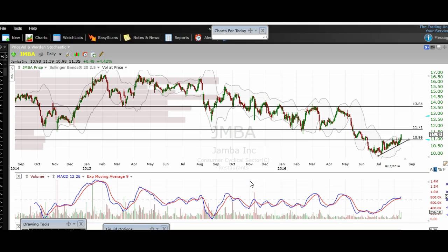Viewport: 448px width, 252px height.
Task: Toggle fixed scale F button
Action: [x=444, y=169]
